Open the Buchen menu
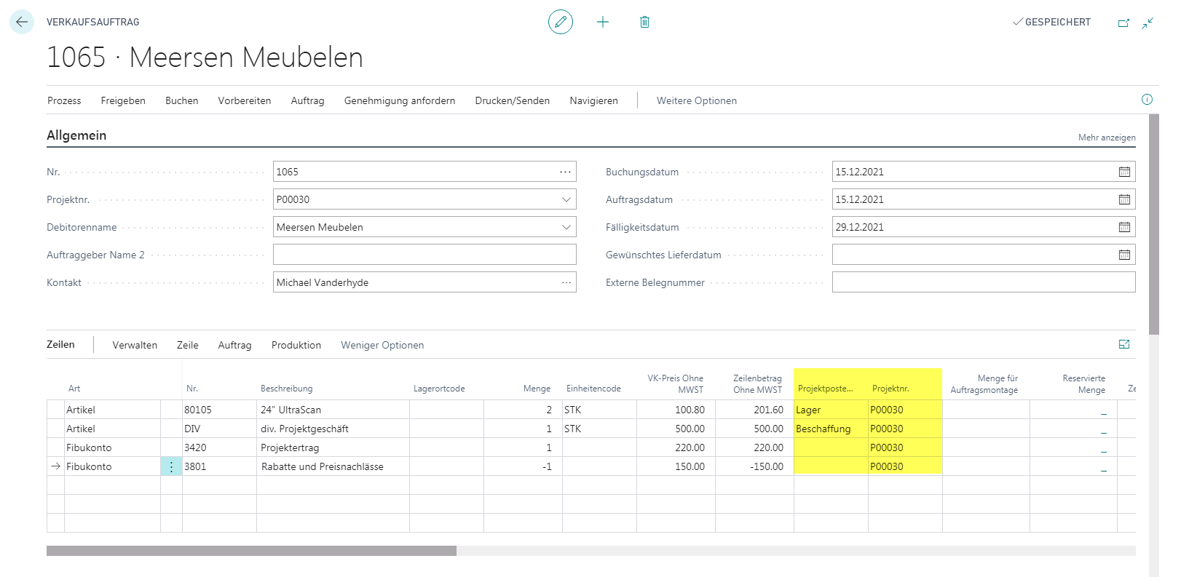 181,100
